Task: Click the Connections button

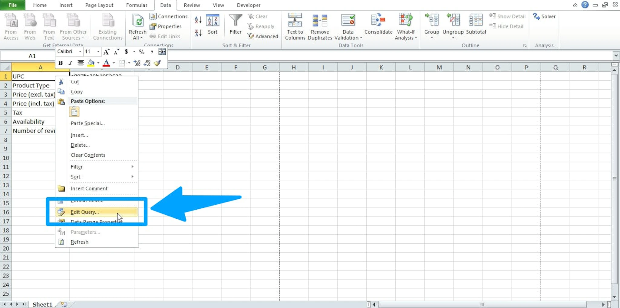Action: (x=169, y=16)
